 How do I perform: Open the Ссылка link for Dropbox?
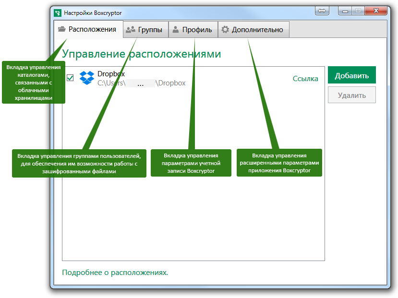[x=306, y=78]
